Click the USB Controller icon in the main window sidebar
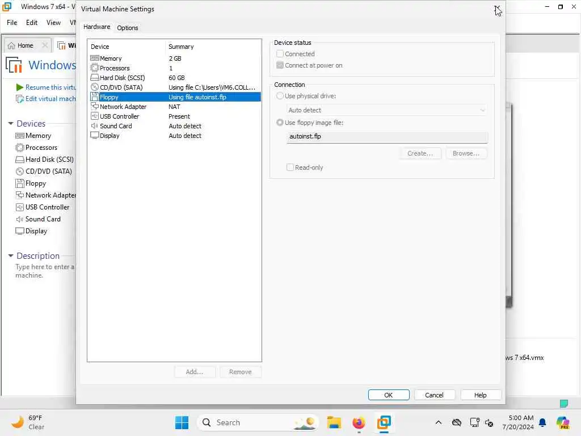Viewport: 581px width, 436px height. tap(20, 207)
